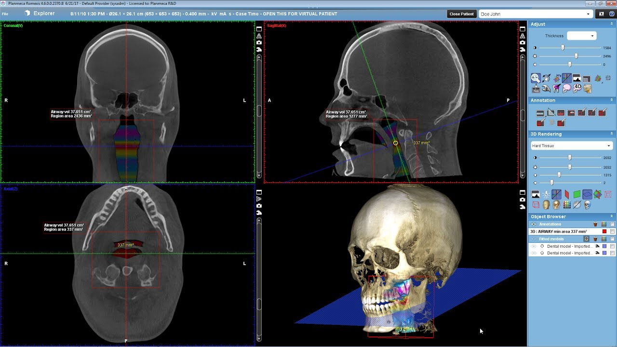The width and height of the screenshot is (617, 347).
Task: Toggle visibility of Annotations group
Action: point(534,224)
